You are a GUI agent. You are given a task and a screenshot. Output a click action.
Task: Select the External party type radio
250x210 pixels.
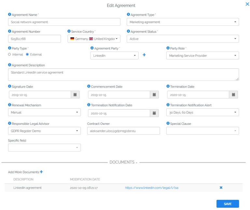click(x=27, y=55)
